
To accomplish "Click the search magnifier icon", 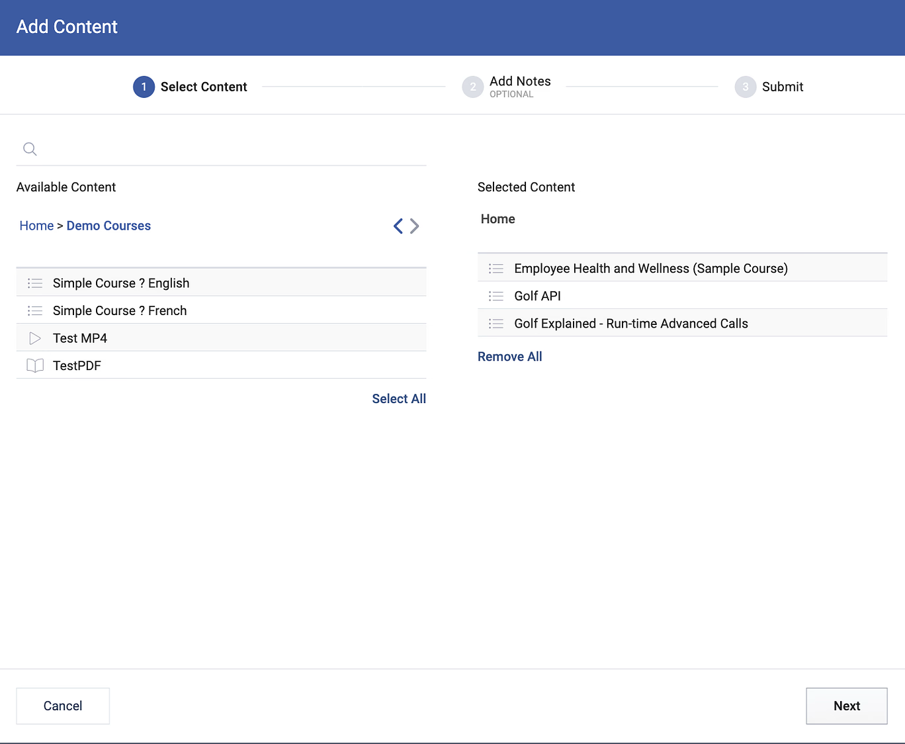I will 30,149.
